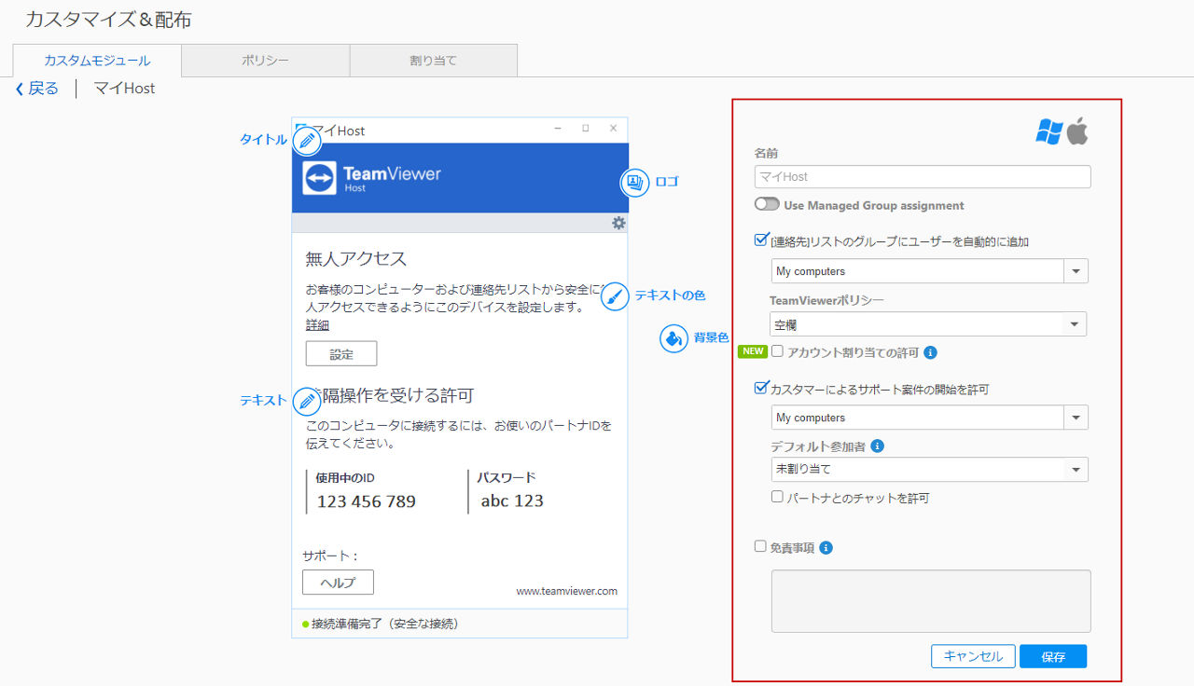Click the gear settings icon in preview
Viewport: 1194px width, 686px height.
(618, 223)
